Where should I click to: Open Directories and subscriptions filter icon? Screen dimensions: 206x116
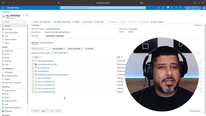point(163,8)
